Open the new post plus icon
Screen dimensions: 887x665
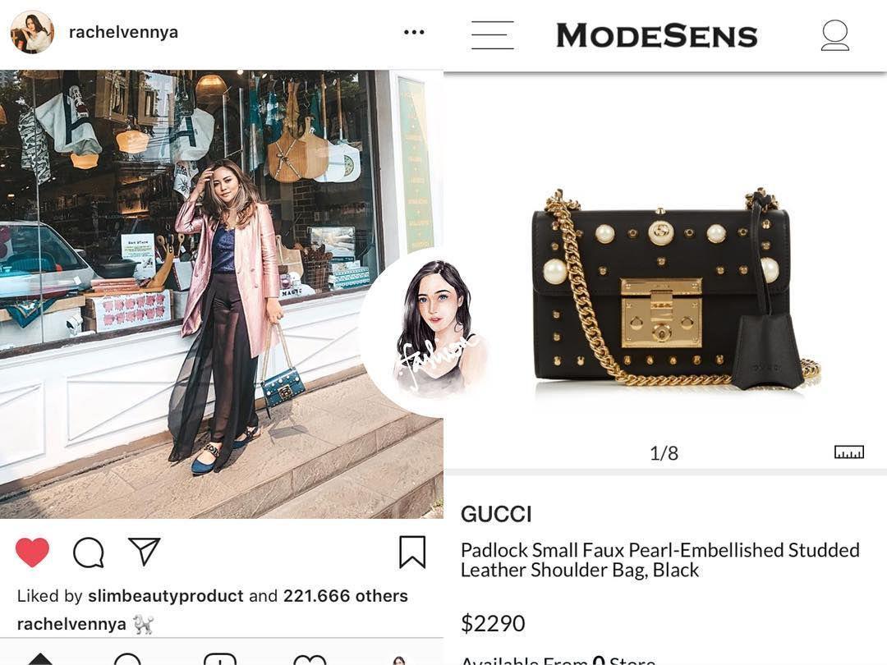click(x=219, y=658)
